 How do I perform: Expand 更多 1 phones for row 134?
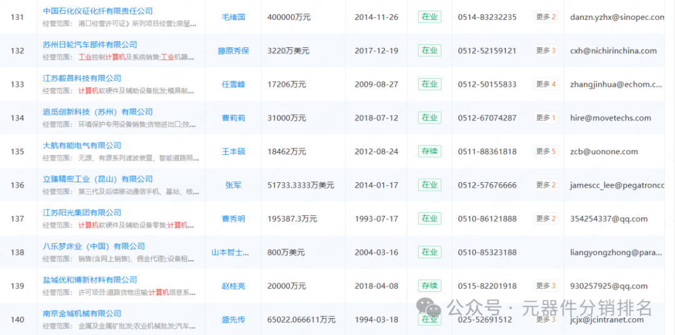pyautogui.click(x=546, y=117)
